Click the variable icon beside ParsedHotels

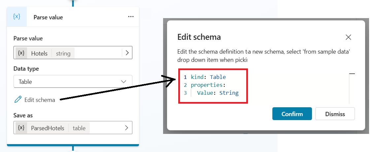[x=21, y=128]
